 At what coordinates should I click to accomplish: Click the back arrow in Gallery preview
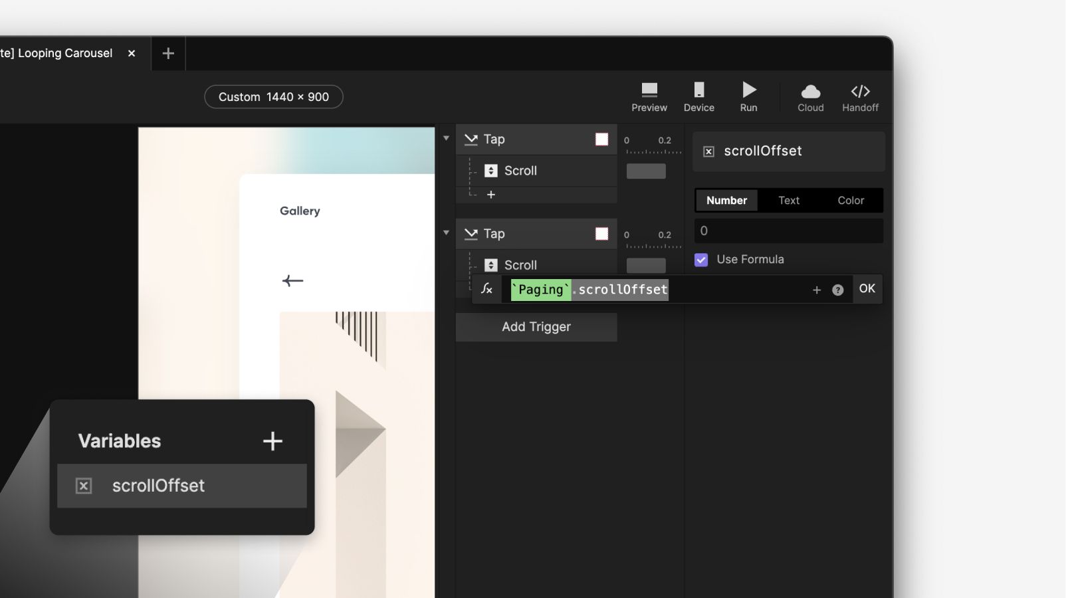(x=292, y=281)
